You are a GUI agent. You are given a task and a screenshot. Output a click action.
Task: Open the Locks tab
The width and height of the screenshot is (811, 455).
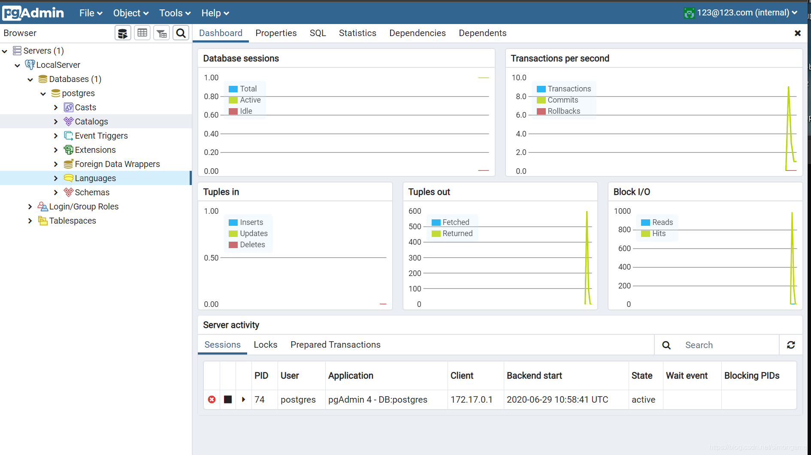click(x=266, y=345)
